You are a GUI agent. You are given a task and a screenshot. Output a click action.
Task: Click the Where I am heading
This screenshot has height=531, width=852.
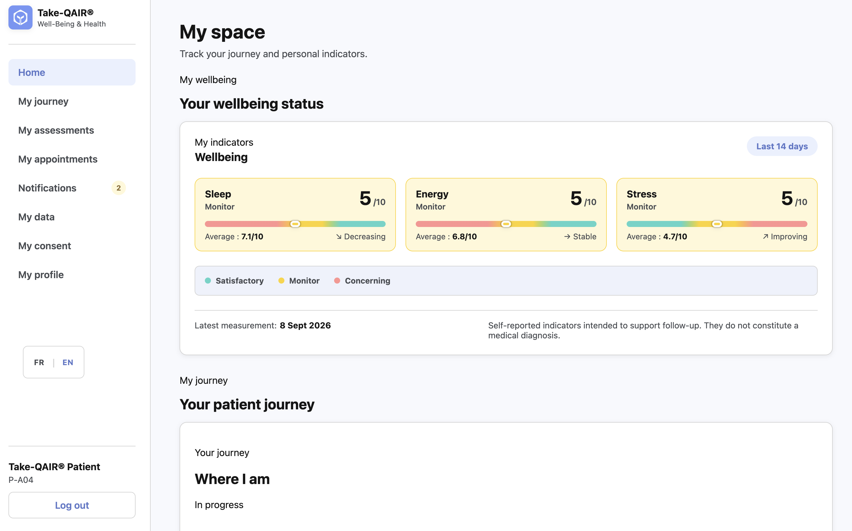[x=232, y=479]
